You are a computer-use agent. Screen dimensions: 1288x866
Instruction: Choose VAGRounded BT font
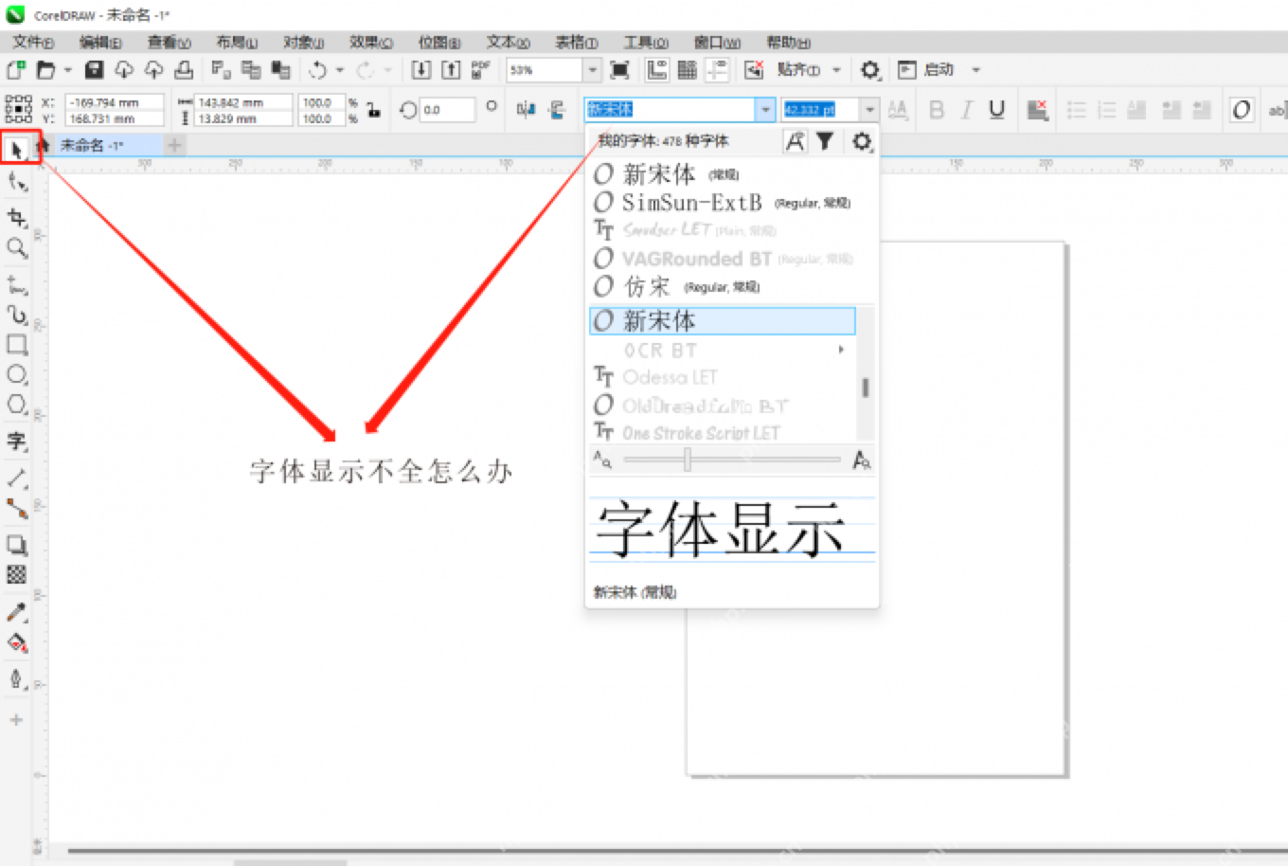[722, 258]
